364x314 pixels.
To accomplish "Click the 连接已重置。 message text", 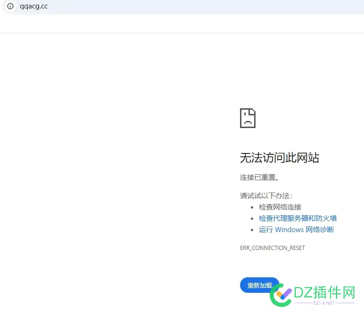I will tap(259, 177).
